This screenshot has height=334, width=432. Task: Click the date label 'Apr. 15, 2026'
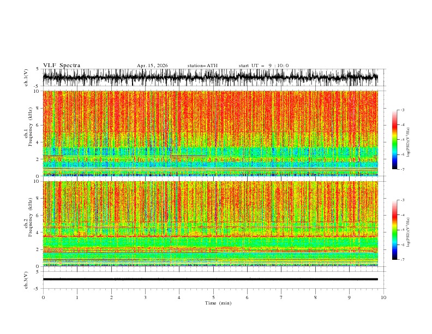152,65
